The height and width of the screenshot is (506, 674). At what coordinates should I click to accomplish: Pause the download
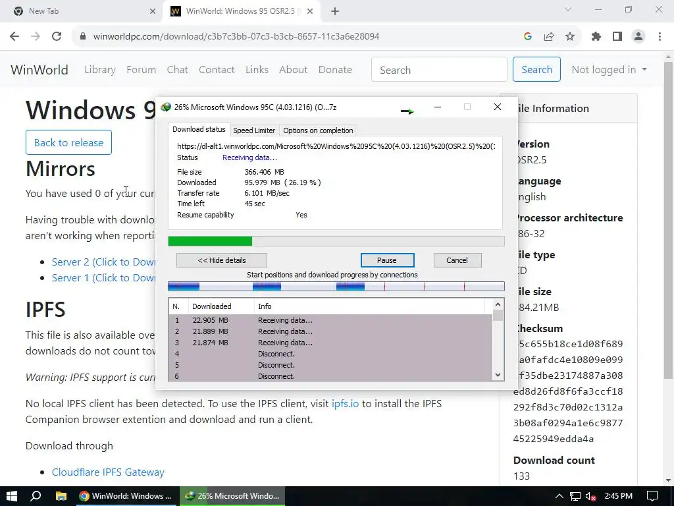pos(387,260)
